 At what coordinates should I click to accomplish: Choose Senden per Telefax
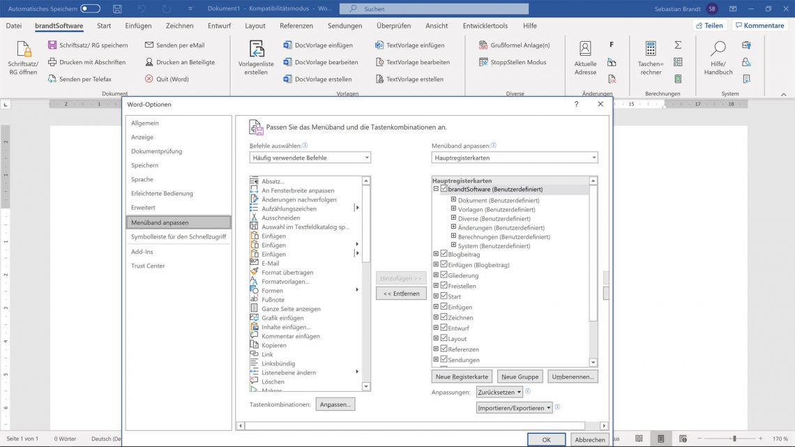click(79, 79)
